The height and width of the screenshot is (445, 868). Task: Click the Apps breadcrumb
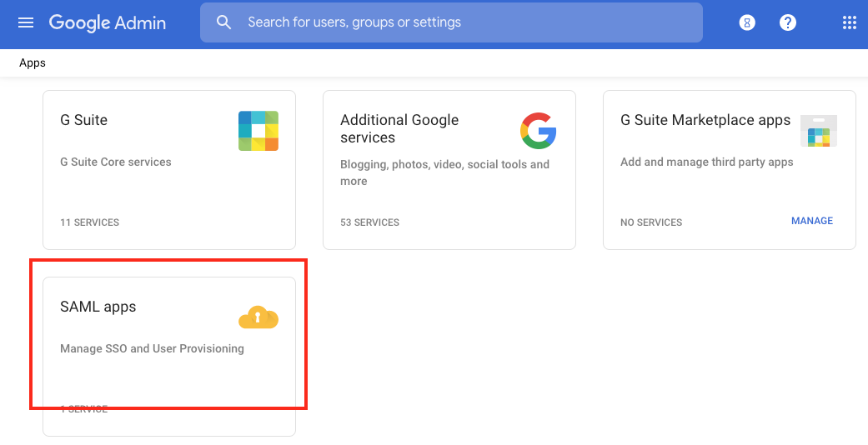click(x=33, y=63)
